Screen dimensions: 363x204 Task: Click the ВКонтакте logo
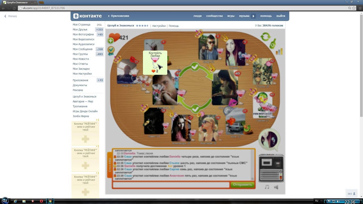pos(87,16)
